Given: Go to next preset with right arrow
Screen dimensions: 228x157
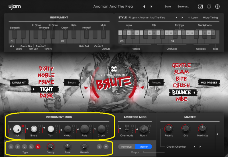Looking at the screenshot, I should click(x=151, y=7).
